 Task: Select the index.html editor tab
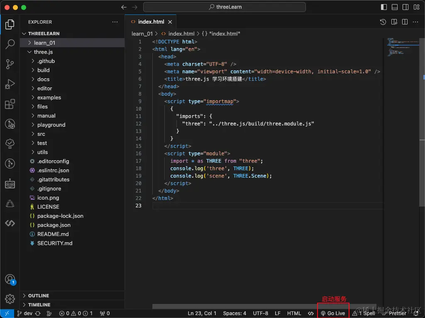click(x=151, y=22)
